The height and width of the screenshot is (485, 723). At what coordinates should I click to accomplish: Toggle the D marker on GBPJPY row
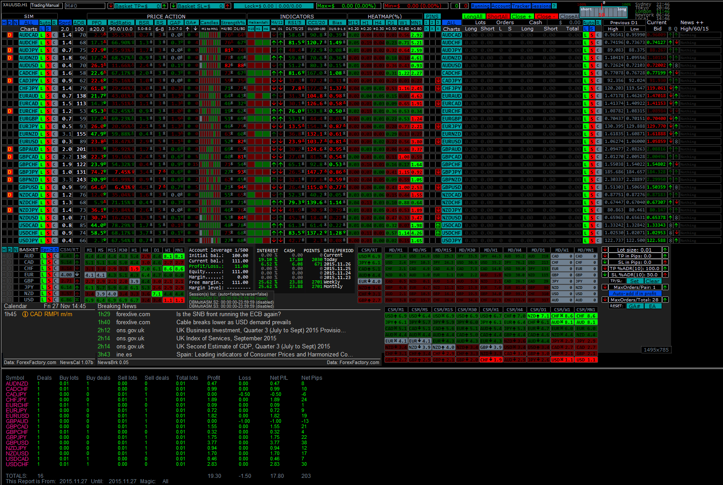click(x=10, y=172)
